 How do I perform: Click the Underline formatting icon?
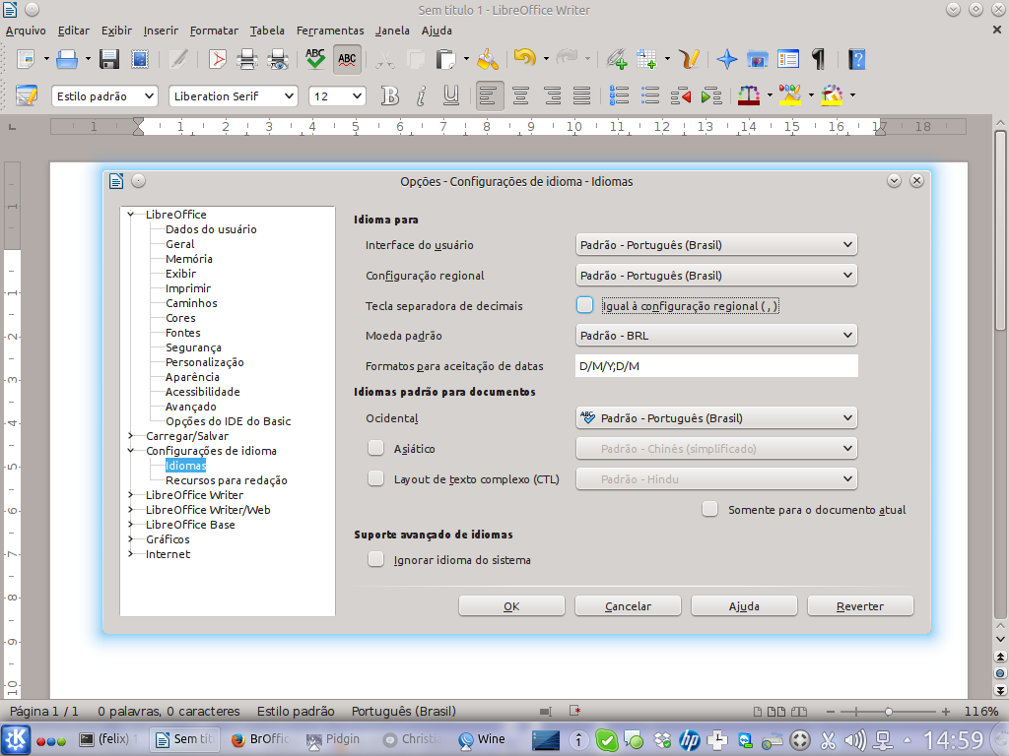click(451, 96)
